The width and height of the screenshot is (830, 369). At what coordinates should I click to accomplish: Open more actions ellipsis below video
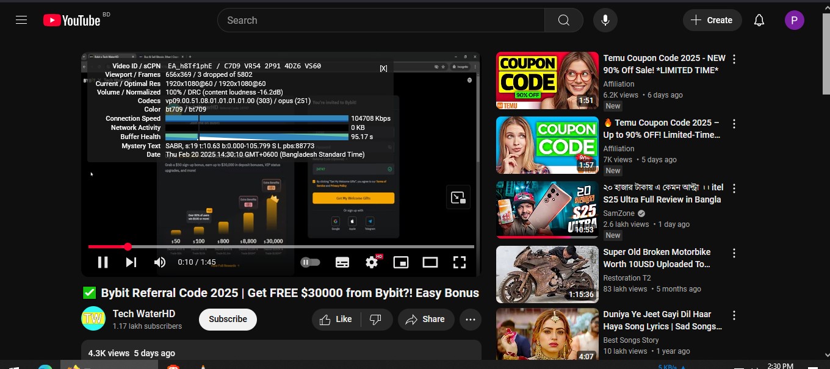471,319
